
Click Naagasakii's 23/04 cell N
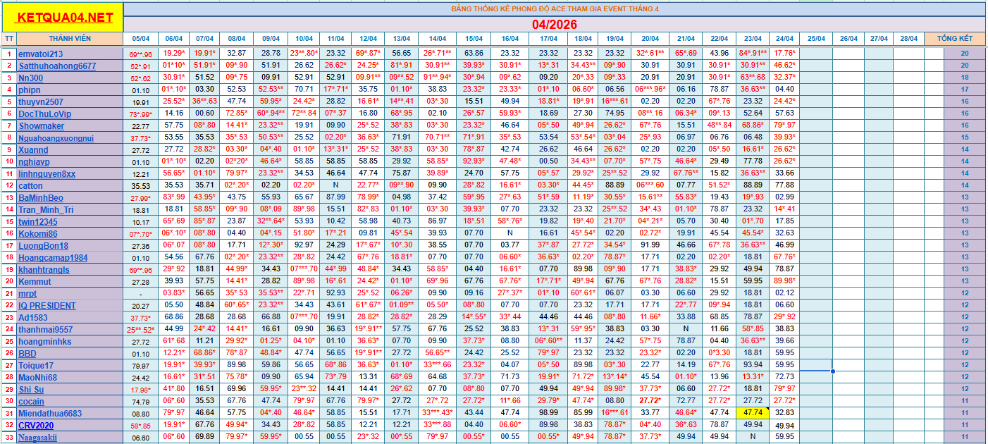click(x=753, y=437)
